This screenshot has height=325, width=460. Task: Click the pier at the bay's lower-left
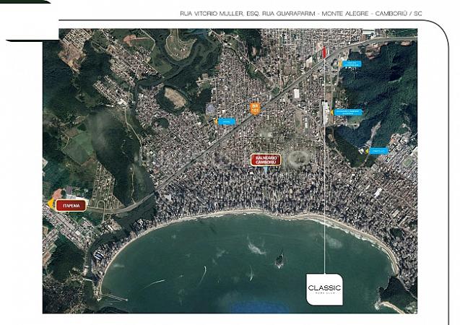(x=115, y=296)
